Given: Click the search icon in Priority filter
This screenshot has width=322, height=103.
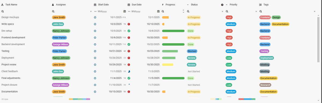Looking at the screenshot, I should click(227, 12).
